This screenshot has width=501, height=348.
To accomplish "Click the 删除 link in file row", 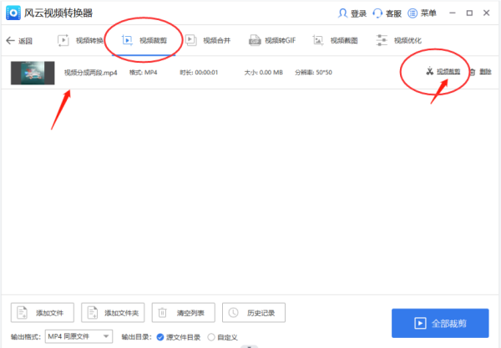I will coord(485,71).
